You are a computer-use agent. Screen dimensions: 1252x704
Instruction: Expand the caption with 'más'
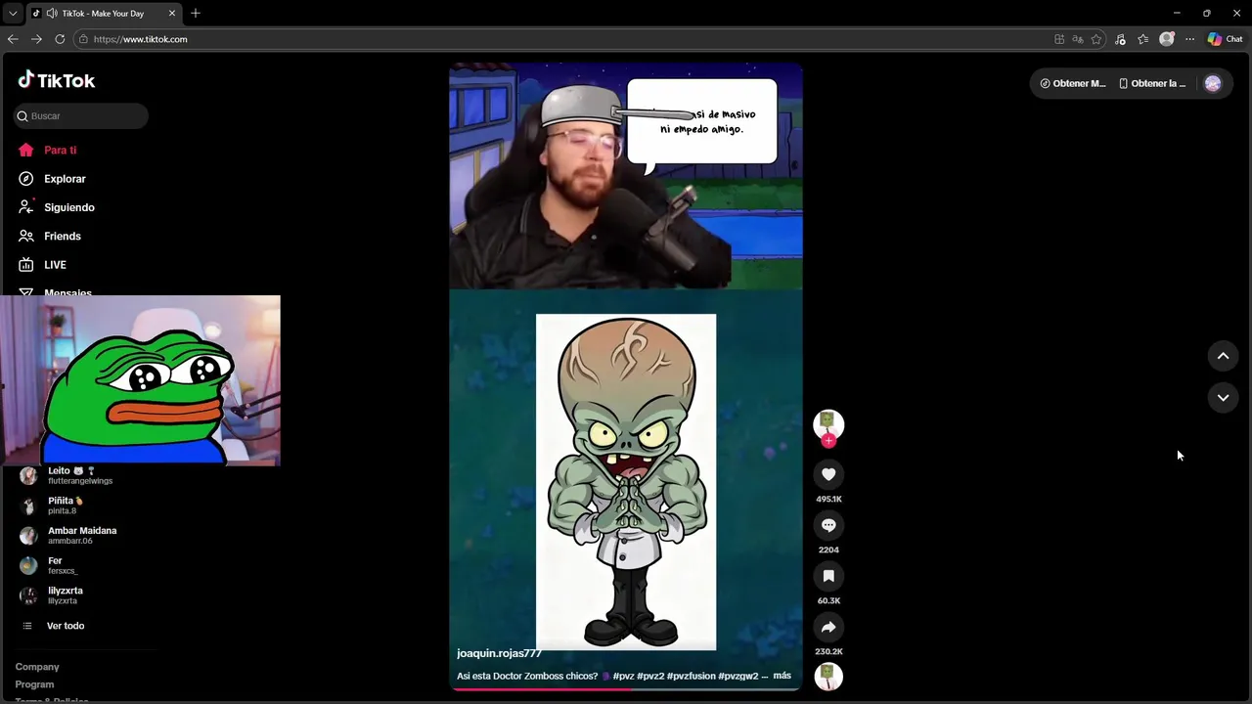[x=782, y=676]
